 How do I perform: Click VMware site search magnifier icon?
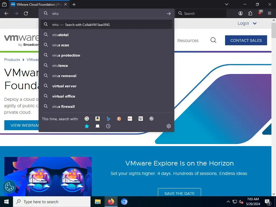(x=213, y=40)
